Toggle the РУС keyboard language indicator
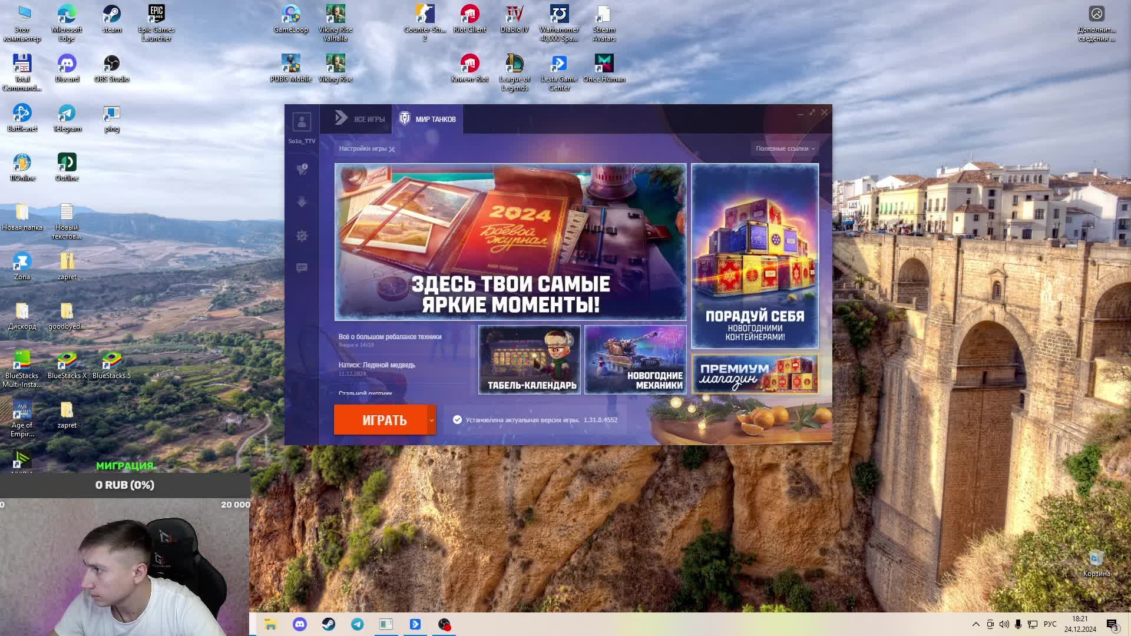Viewport: 1131px width, 636px height. (x=1050, y=624)
